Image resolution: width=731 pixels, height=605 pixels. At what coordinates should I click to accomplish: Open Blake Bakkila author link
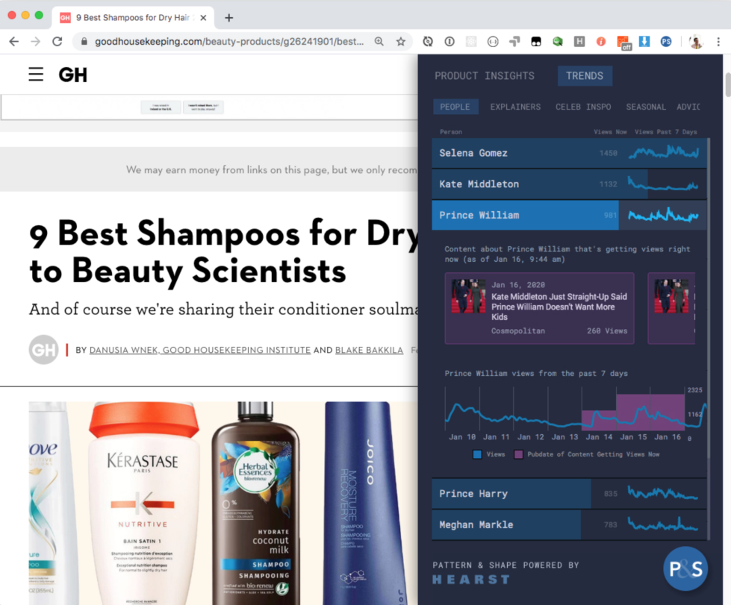coord(369,350)
